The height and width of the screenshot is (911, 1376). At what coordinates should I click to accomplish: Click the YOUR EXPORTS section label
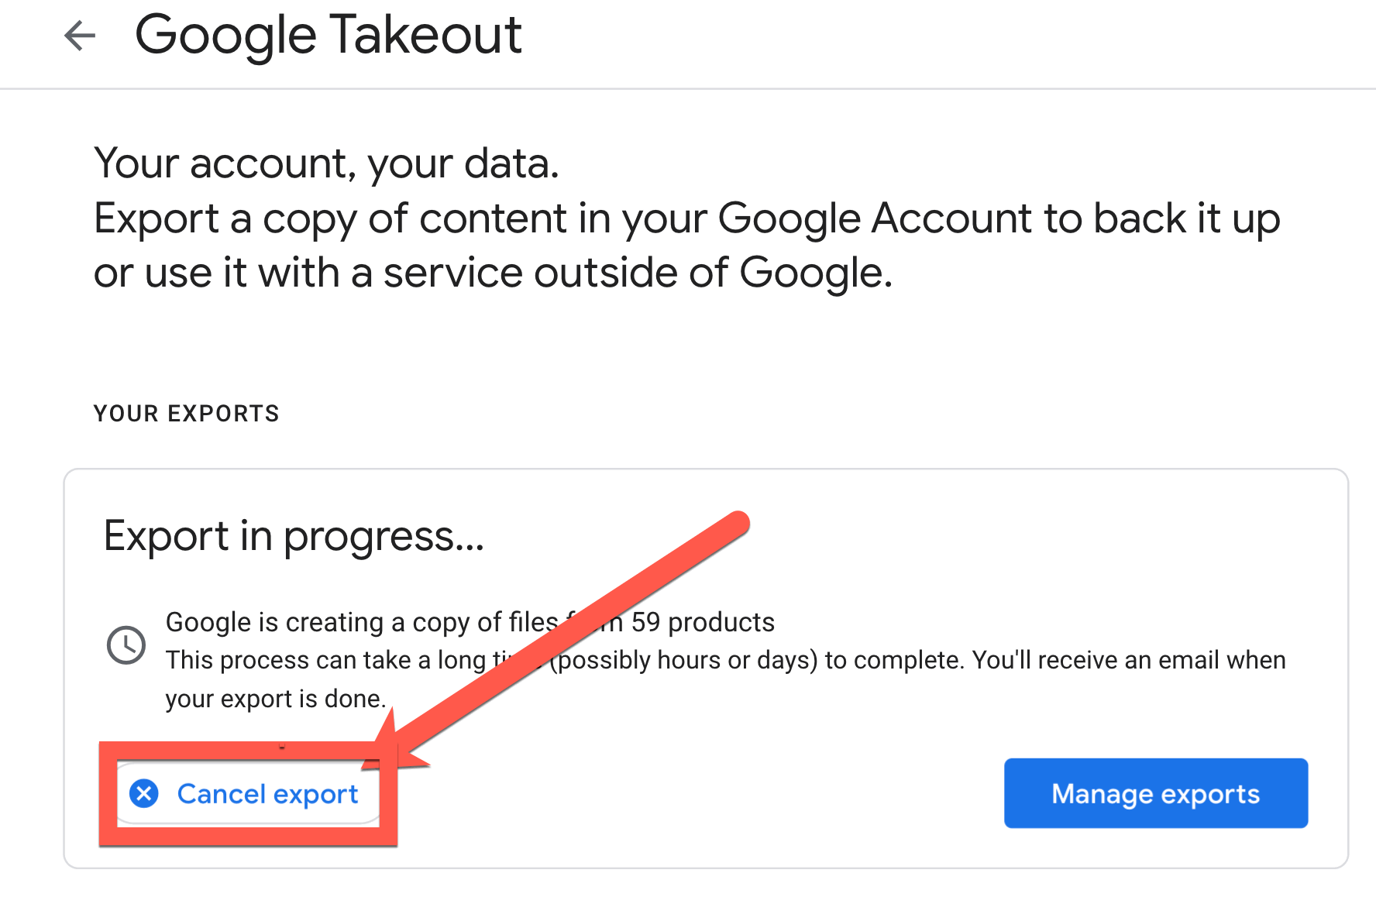pos(186,414)
